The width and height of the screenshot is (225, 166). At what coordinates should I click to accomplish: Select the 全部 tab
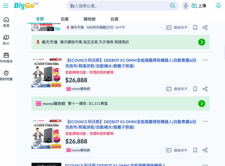click(40, 19)
